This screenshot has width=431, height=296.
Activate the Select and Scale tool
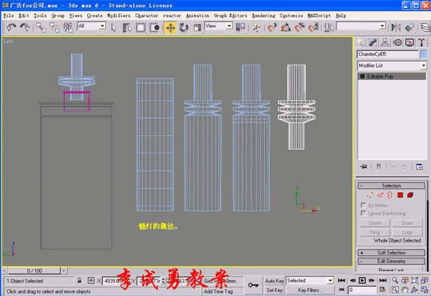pyautogui.click(x=197, y=28)
